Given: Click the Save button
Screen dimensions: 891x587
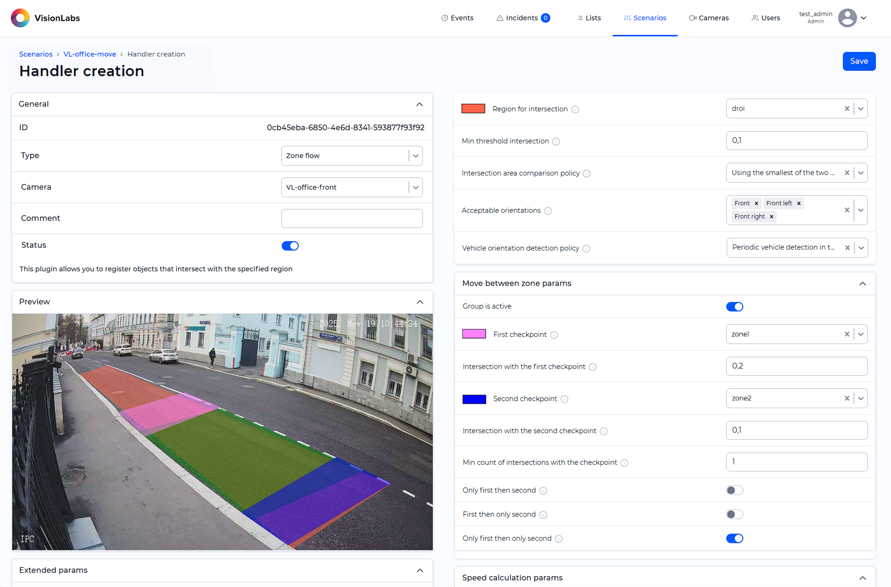Looking at the screenshot, I should [x=858, y=61].
